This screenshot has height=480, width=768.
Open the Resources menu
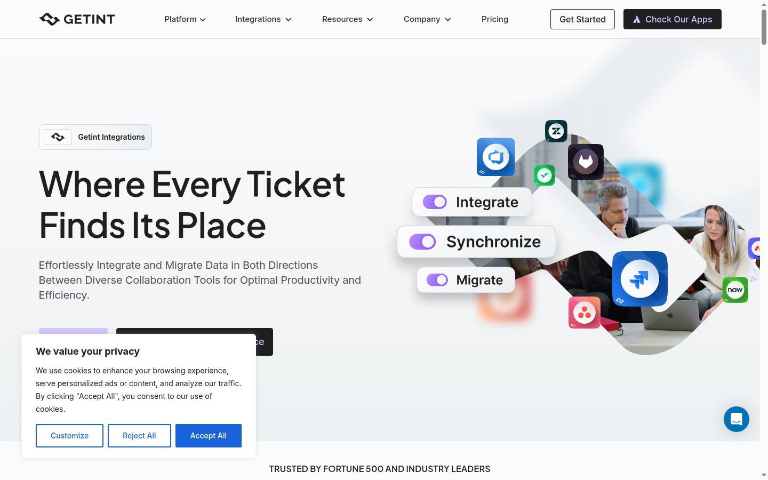348,19
